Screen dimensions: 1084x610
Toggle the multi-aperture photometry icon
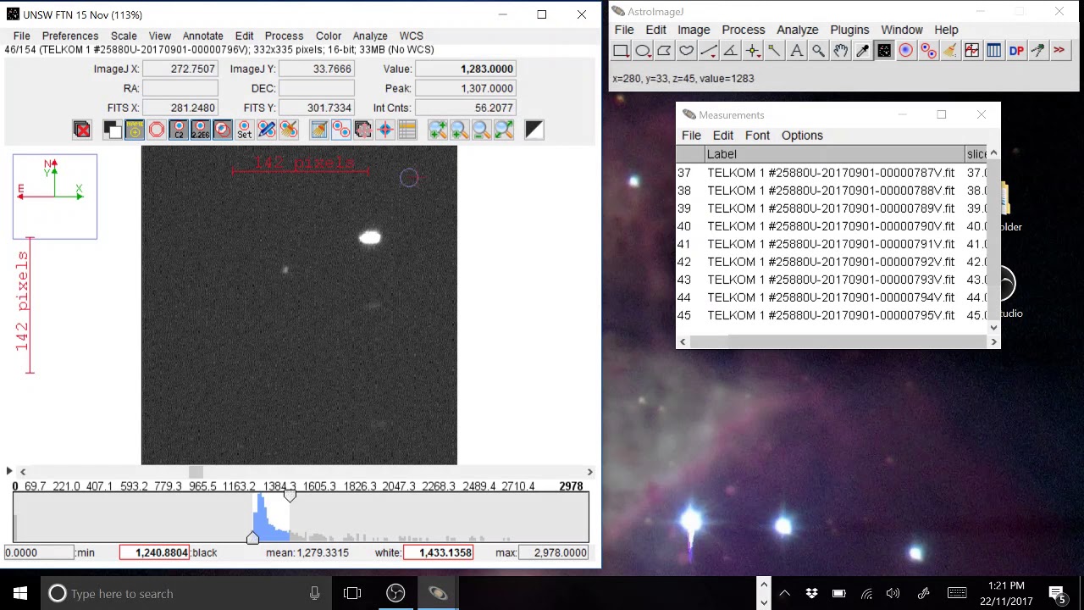click(341, 130)
